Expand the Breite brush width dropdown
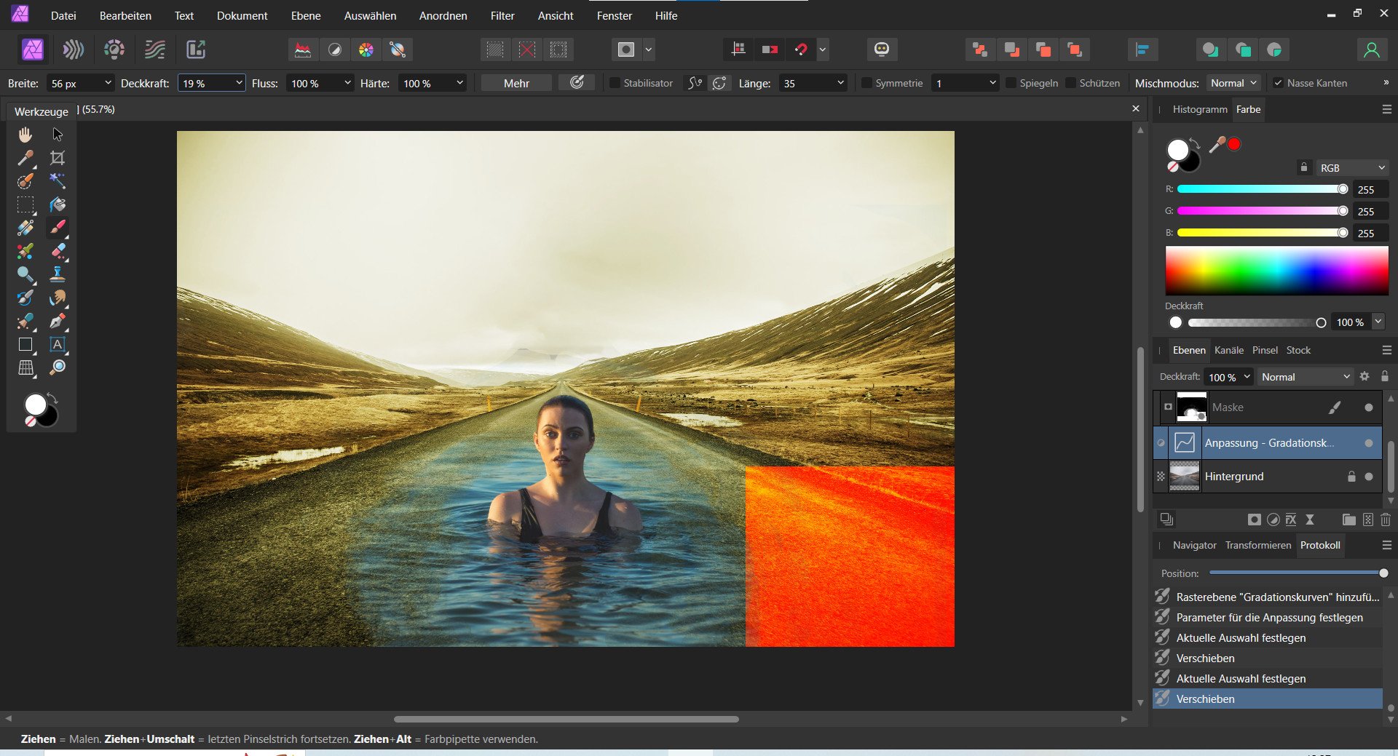 pos(108,83)
